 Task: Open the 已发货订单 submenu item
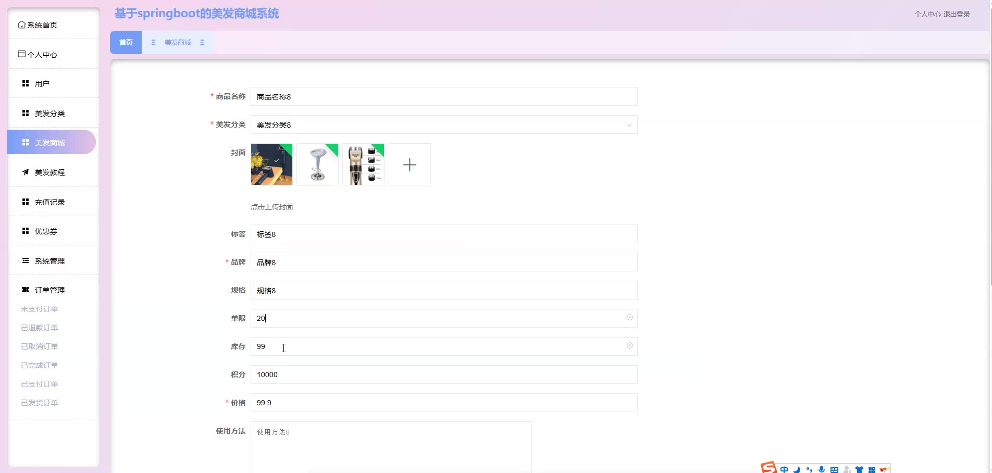pyautogui.click(x=40, y=403)
